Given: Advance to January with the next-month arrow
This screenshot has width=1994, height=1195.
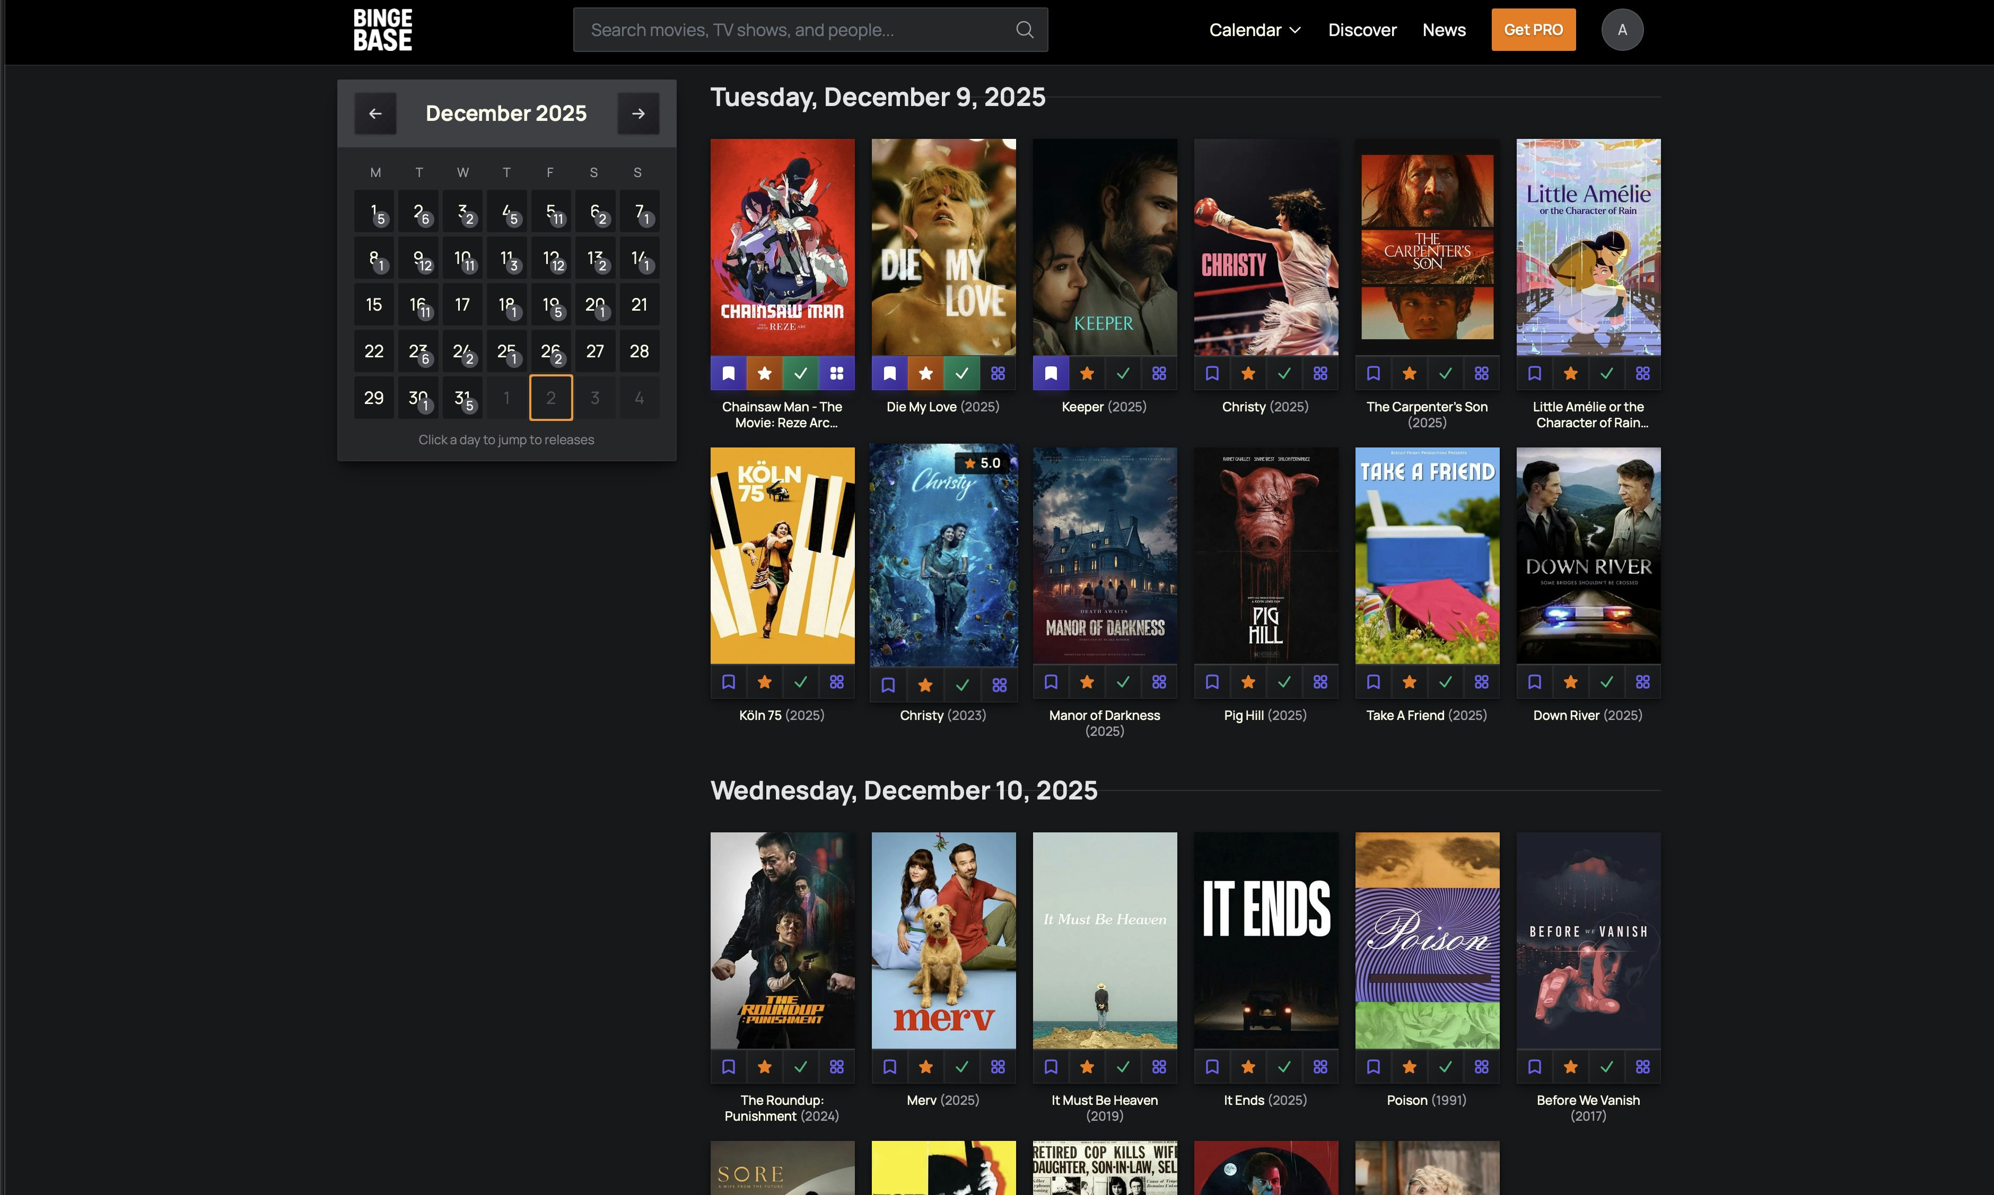Looking at the screenshot, I should pyautogui.click(x=638, y=113).
